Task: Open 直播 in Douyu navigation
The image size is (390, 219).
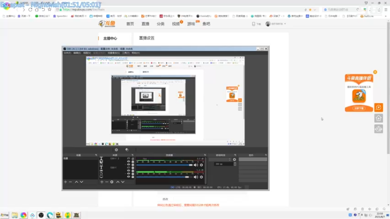Action: pos(145,24)
